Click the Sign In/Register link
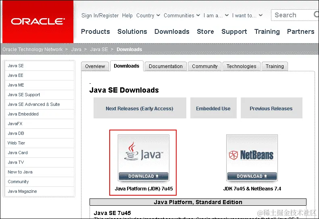 [x=100, y=15]
